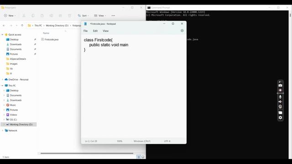Screen dimensions: 292x164
Task: Click UTF-8 encoding in Notepad status bar
Action: pos(167,141)
